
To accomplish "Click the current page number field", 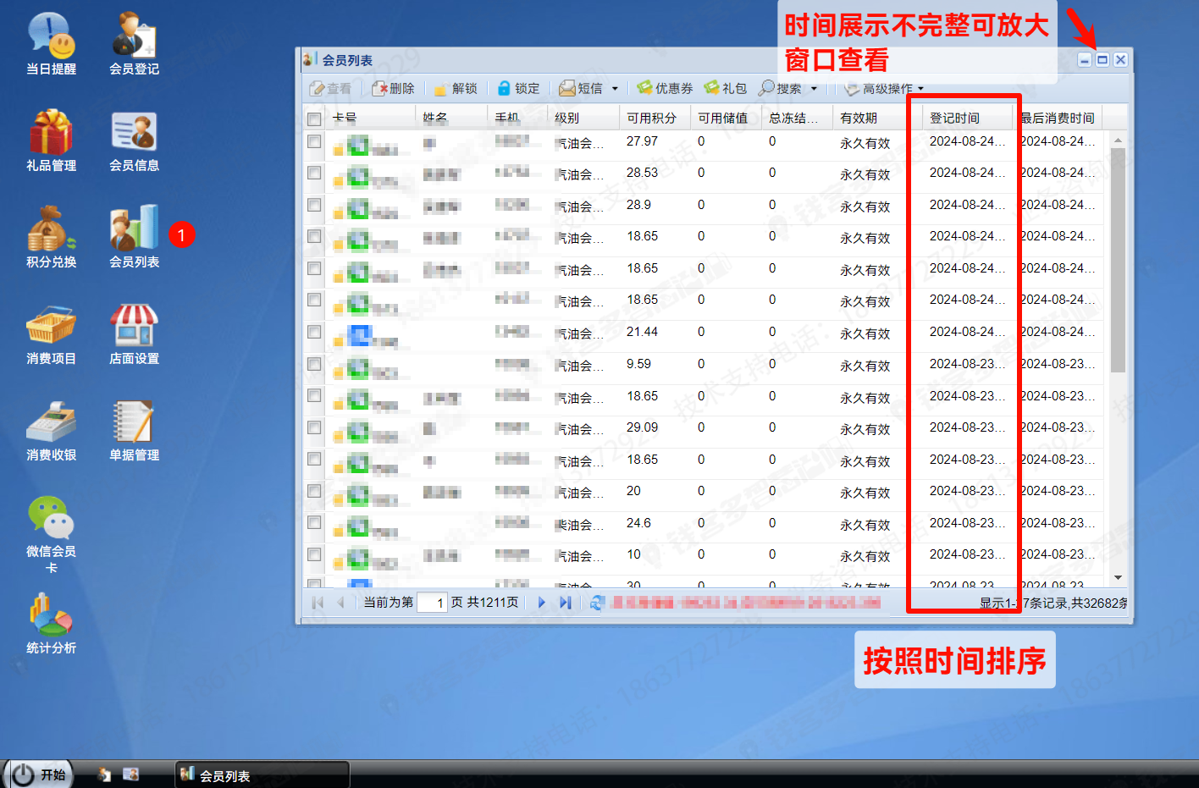I will [x=432, y=603].
